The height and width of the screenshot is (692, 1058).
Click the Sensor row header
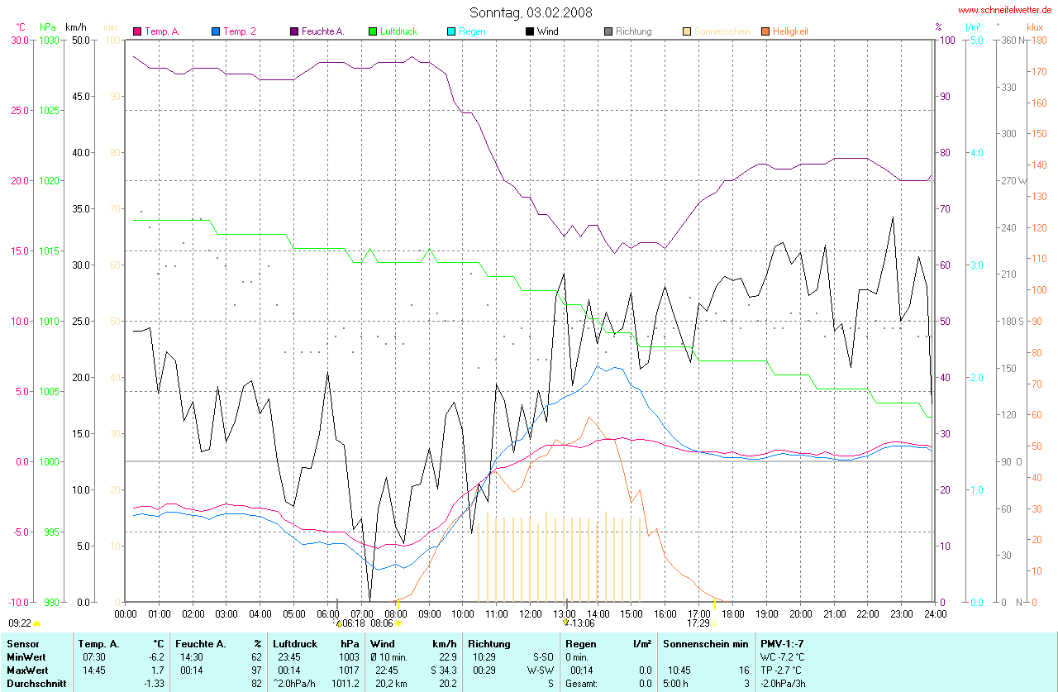pos(22,643)
